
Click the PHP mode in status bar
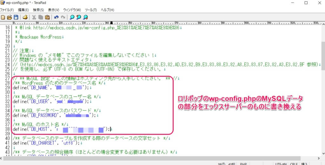point(243,164)
